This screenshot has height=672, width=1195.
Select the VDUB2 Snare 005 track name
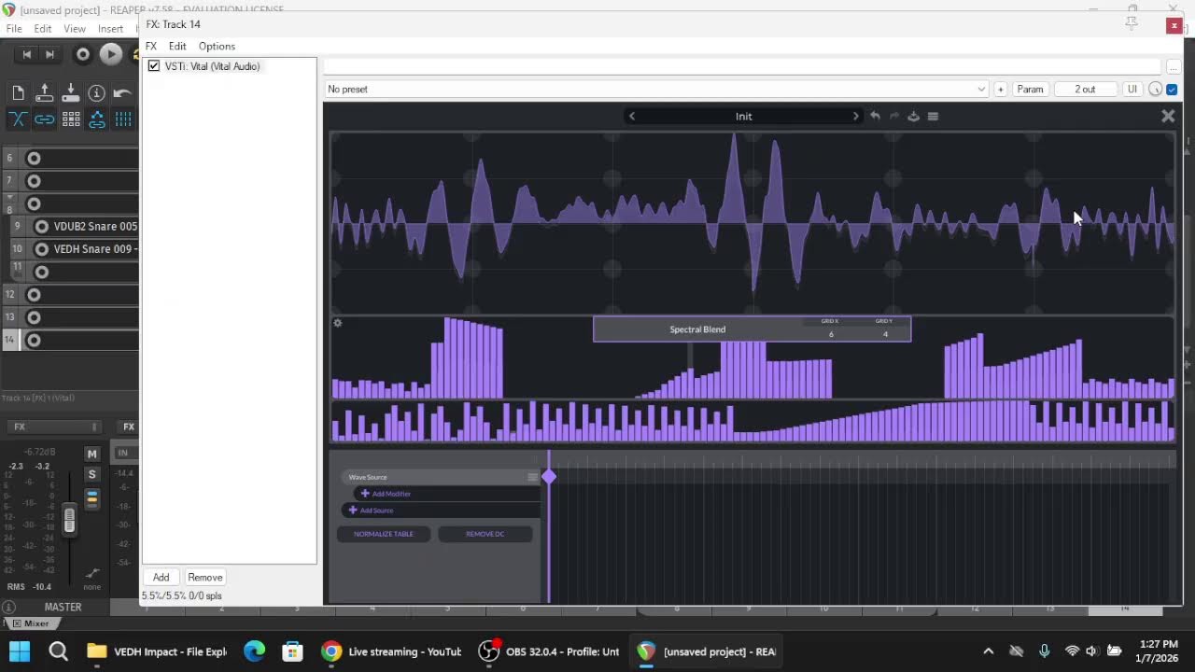pyautogui.click(x=95, y=226)
